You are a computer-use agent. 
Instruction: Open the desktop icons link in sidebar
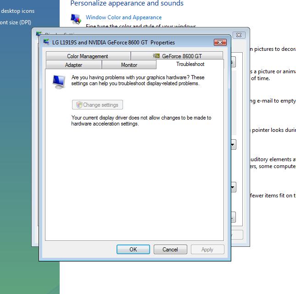(x=17, y=11)
